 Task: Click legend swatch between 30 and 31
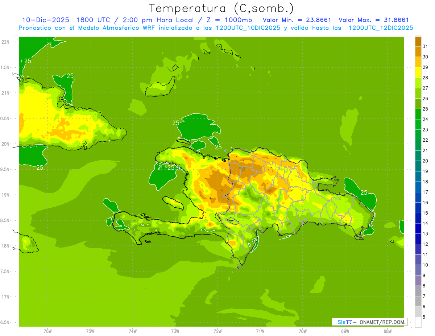pos(418,51)
